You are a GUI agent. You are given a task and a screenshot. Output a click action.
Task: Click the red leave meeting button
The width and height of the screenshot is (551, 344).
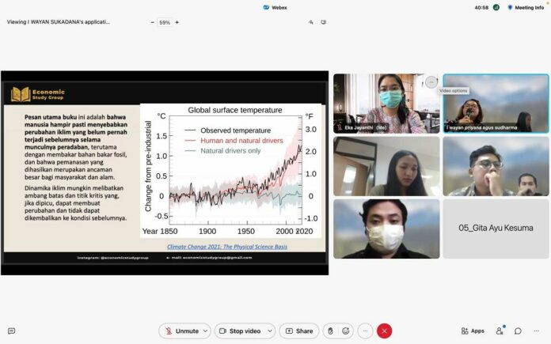[385, 331]
